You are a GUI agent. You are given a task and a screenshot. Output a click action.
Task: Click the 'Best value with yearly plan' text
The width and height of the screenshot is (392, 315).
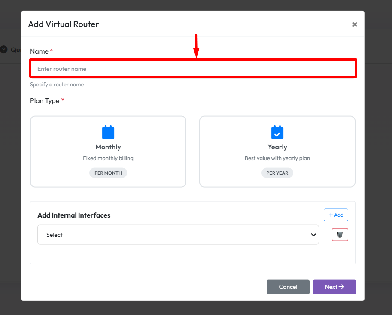277,158
